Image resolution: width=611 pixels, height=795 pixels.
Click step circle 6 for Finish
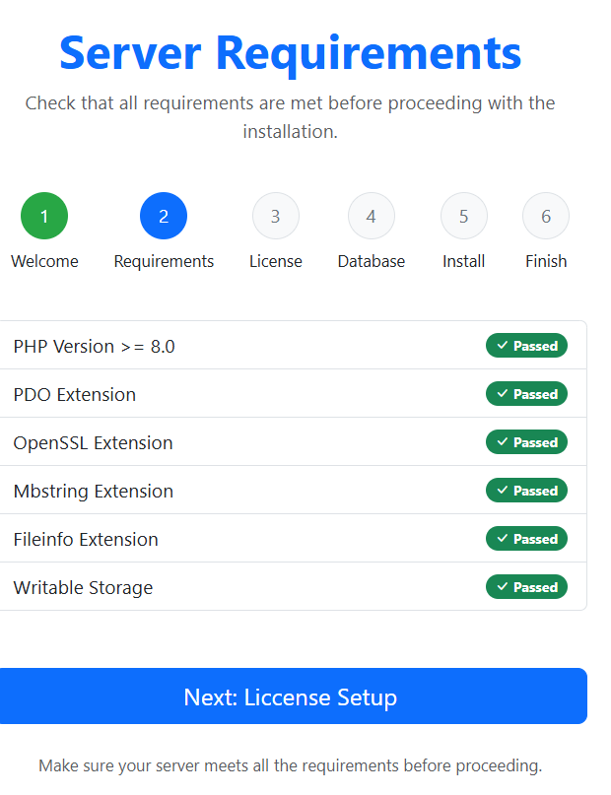(546, 215)
